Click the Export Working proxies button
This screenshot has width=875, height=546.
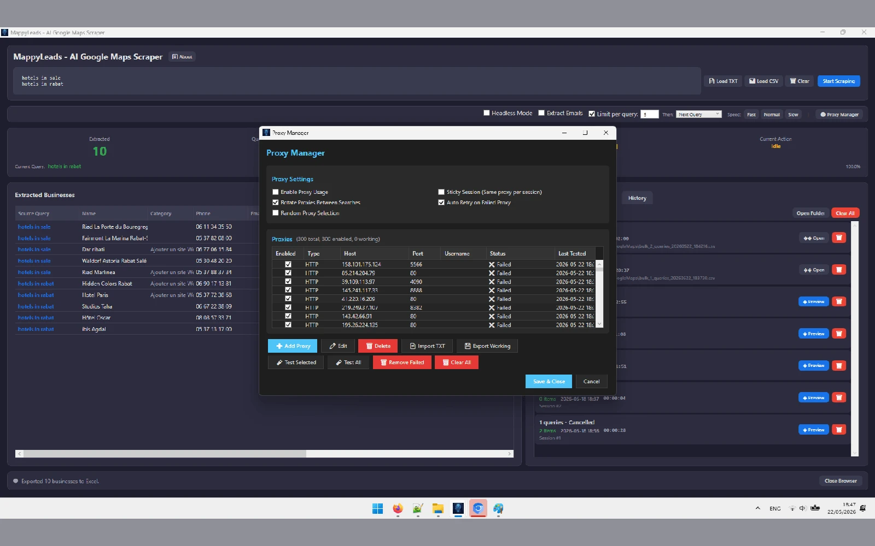[487, 346]
